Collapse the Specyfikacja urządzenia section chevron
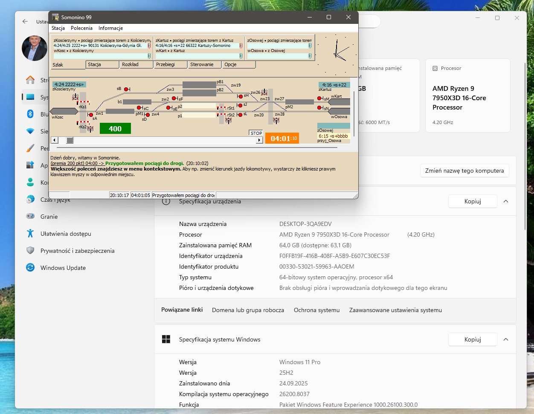The image size is (534, 414). (x=506, y=201)
